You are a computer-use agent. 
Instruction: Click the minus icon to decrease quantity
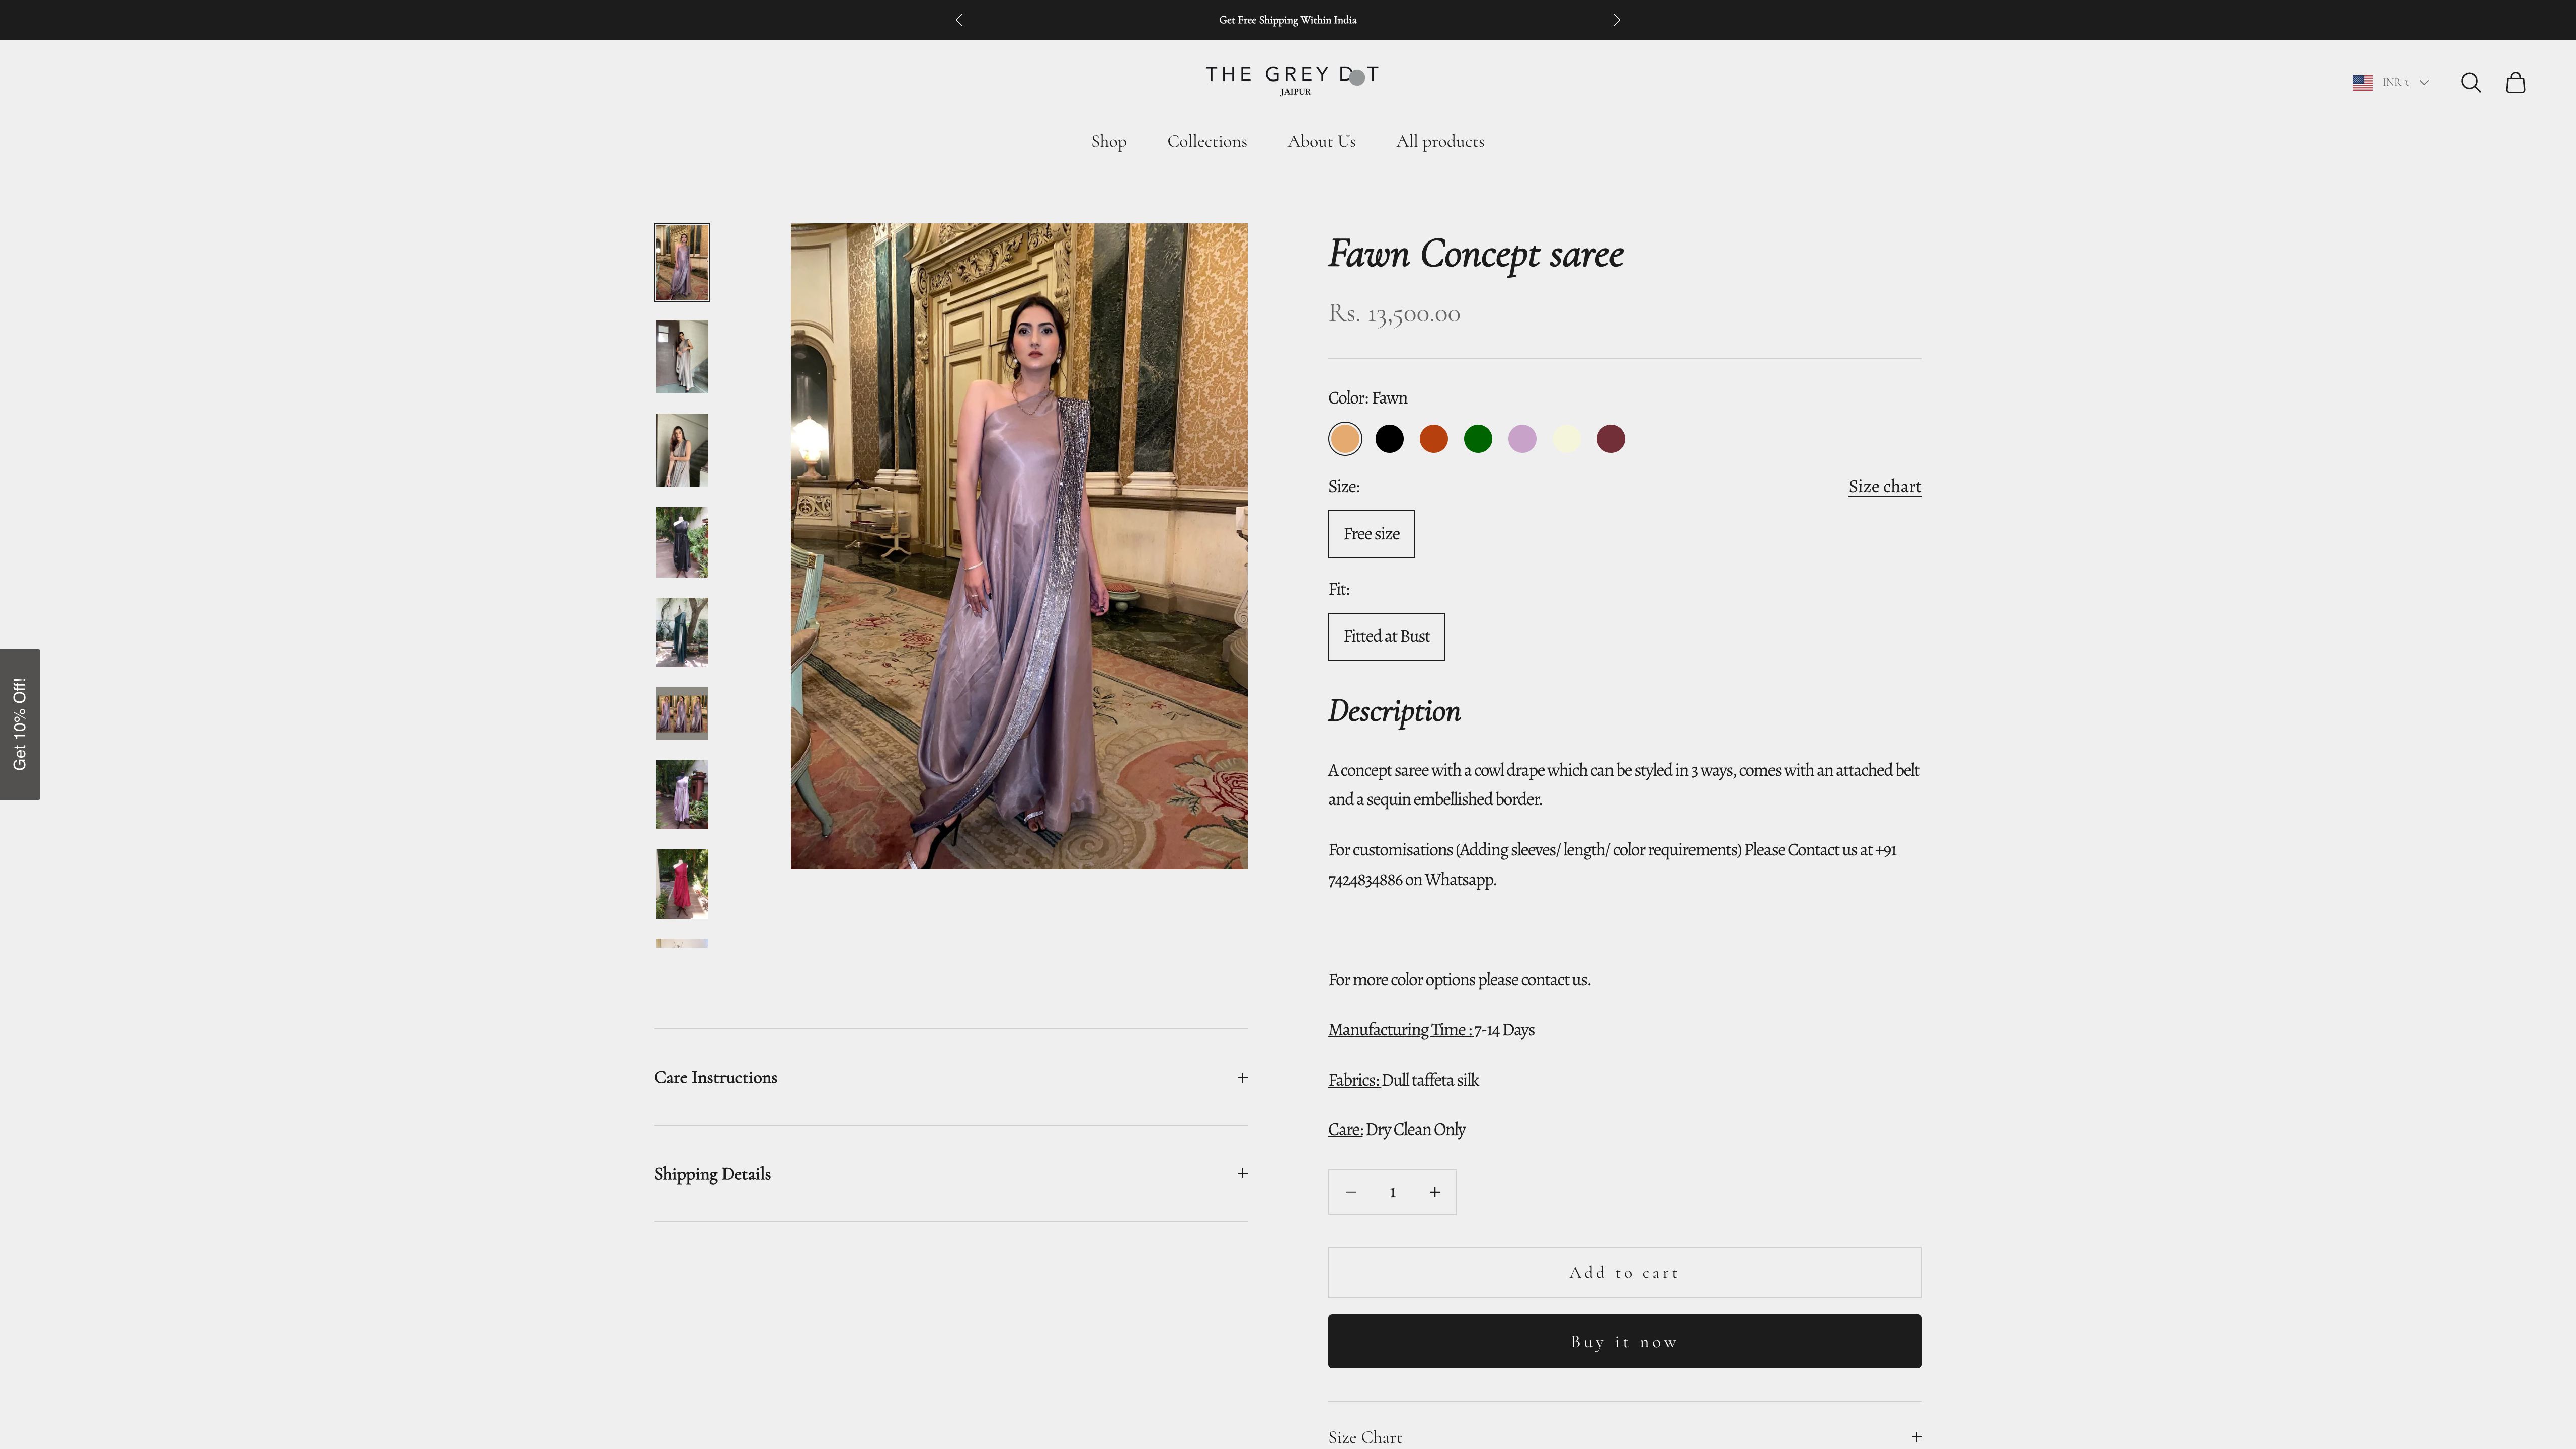click(1350, 1191)
